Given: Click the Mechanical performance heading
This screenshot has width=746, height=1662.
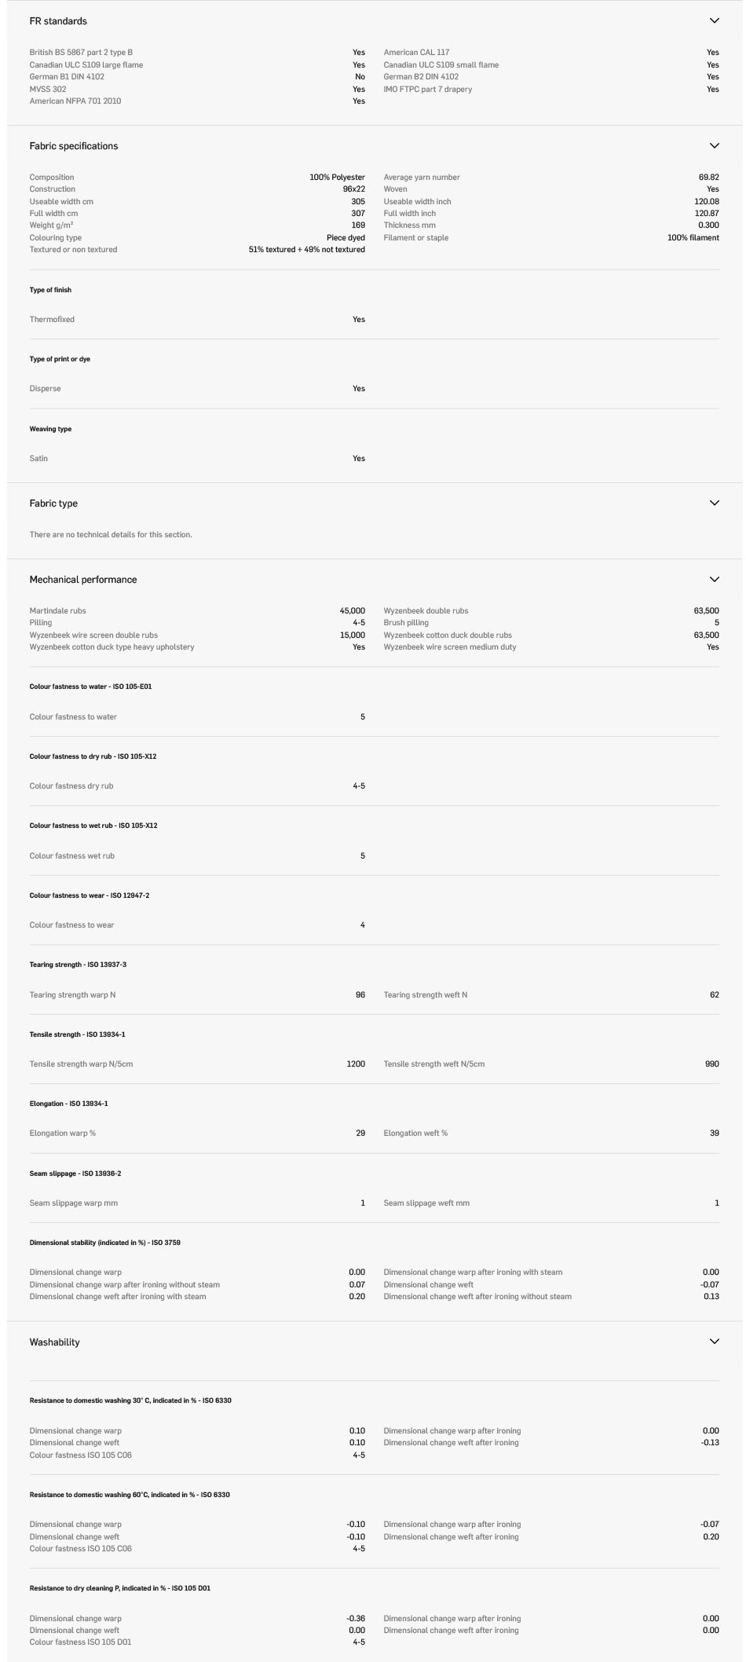Looking at the screenshot, I should point(83,580).
